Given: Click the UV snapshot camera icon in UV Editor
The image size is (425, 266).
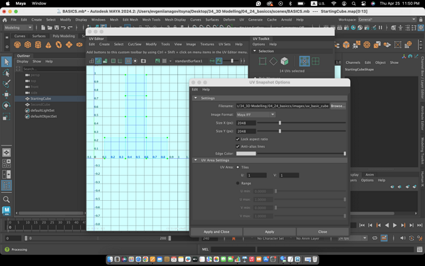Looking at the screenshot, I should [x=143, y=61].
